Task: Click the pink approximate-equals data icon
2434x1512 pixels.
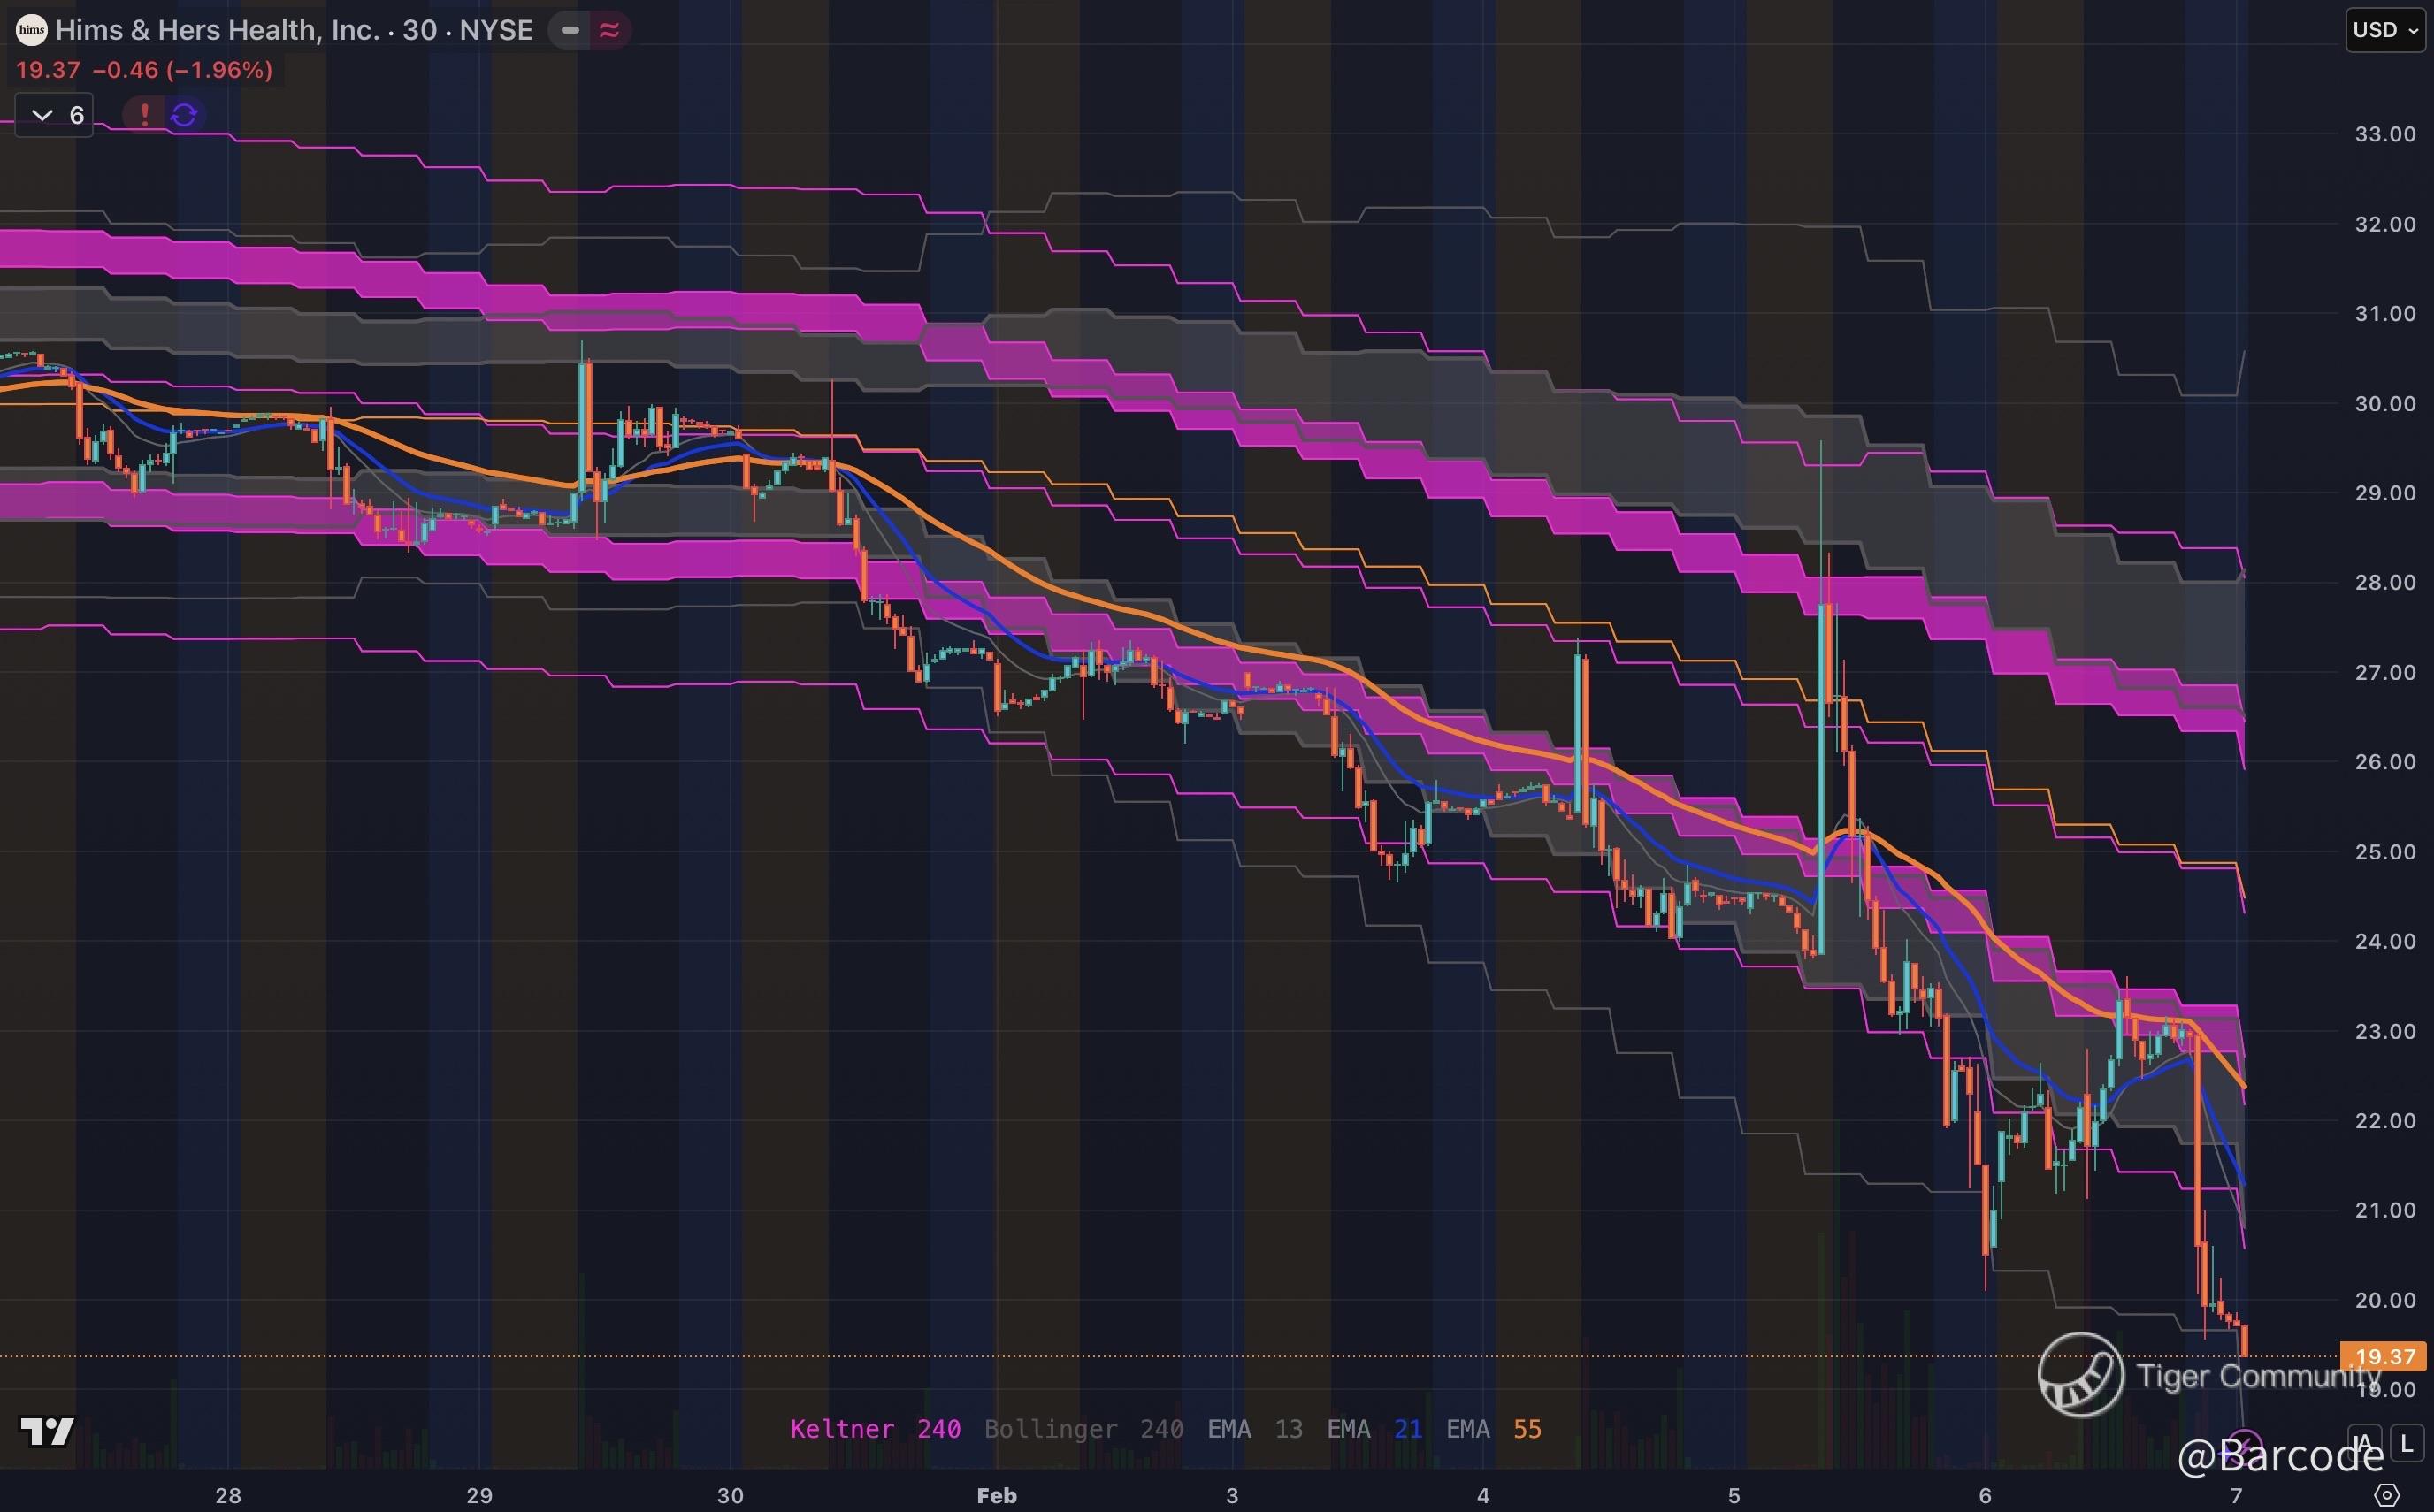Action: point(609,30)
